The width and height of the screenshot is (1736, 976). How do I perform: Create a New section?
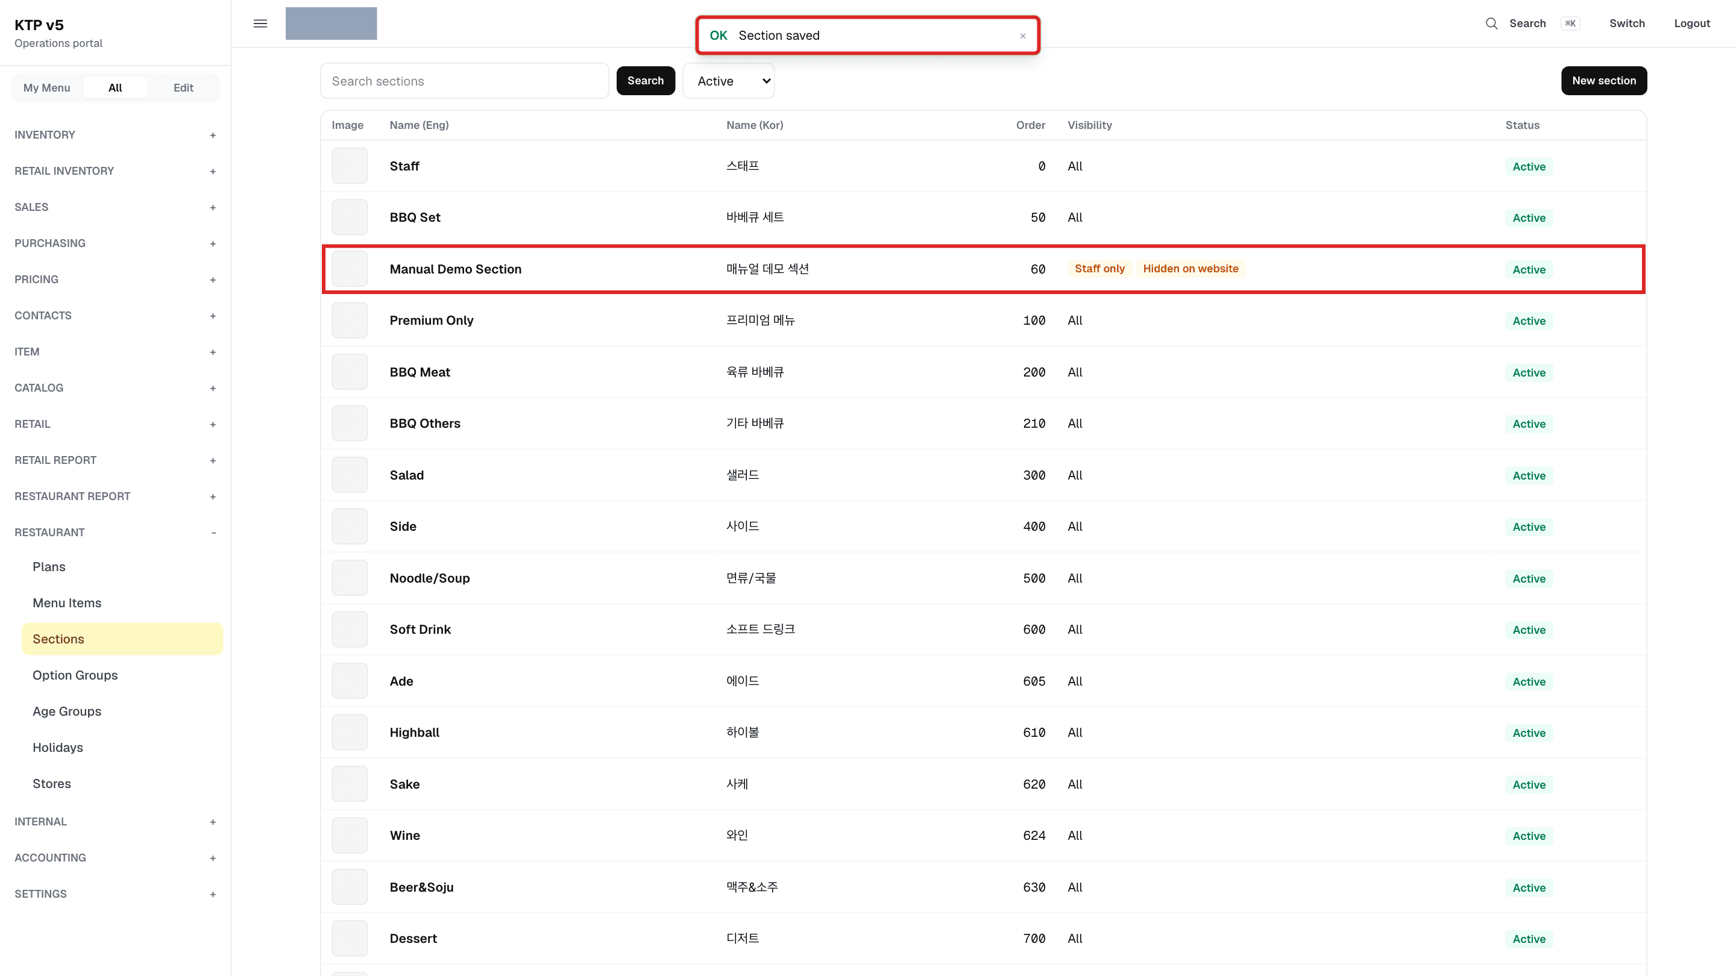[1604, 81]
